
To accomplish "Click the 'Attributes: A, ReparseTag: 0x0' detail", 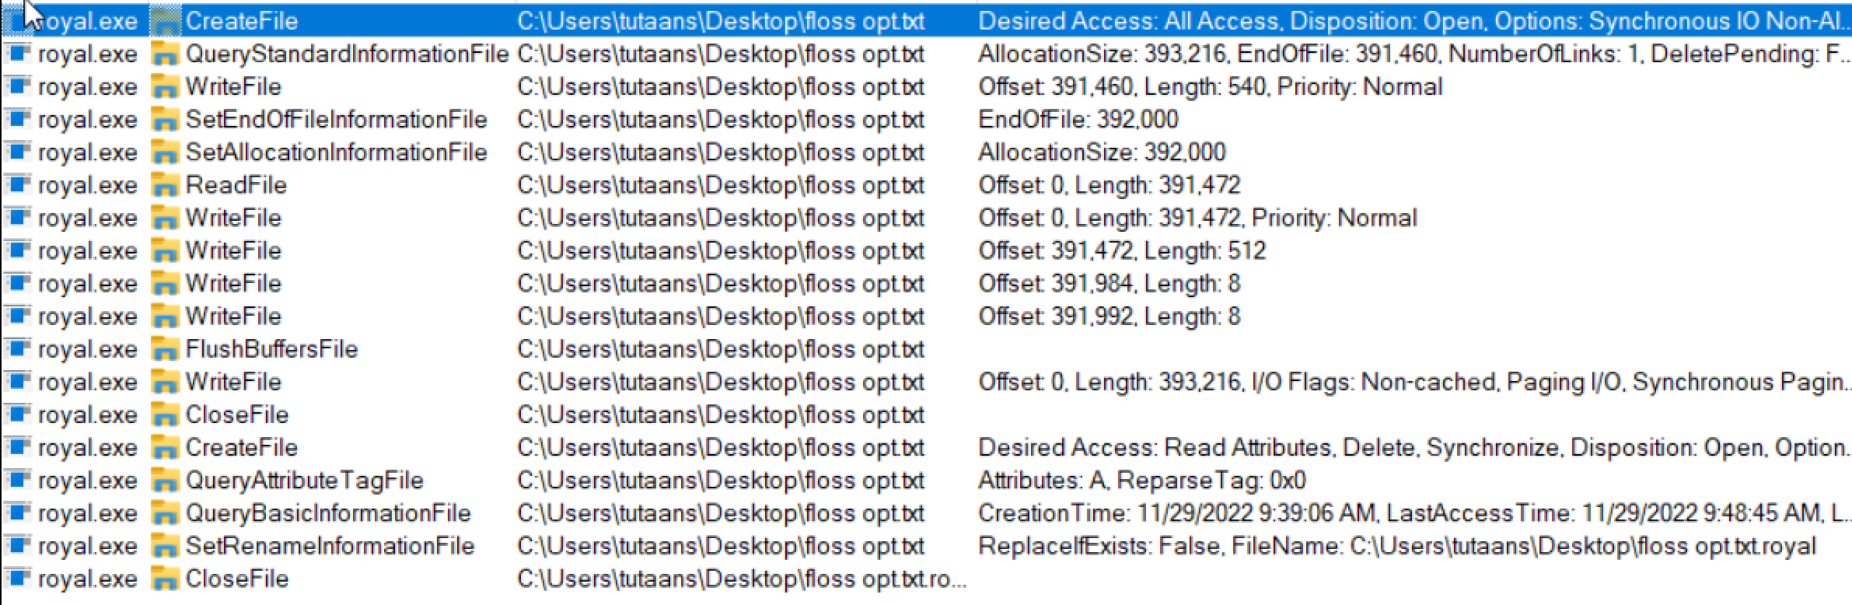I will [x=1141, y=481].
